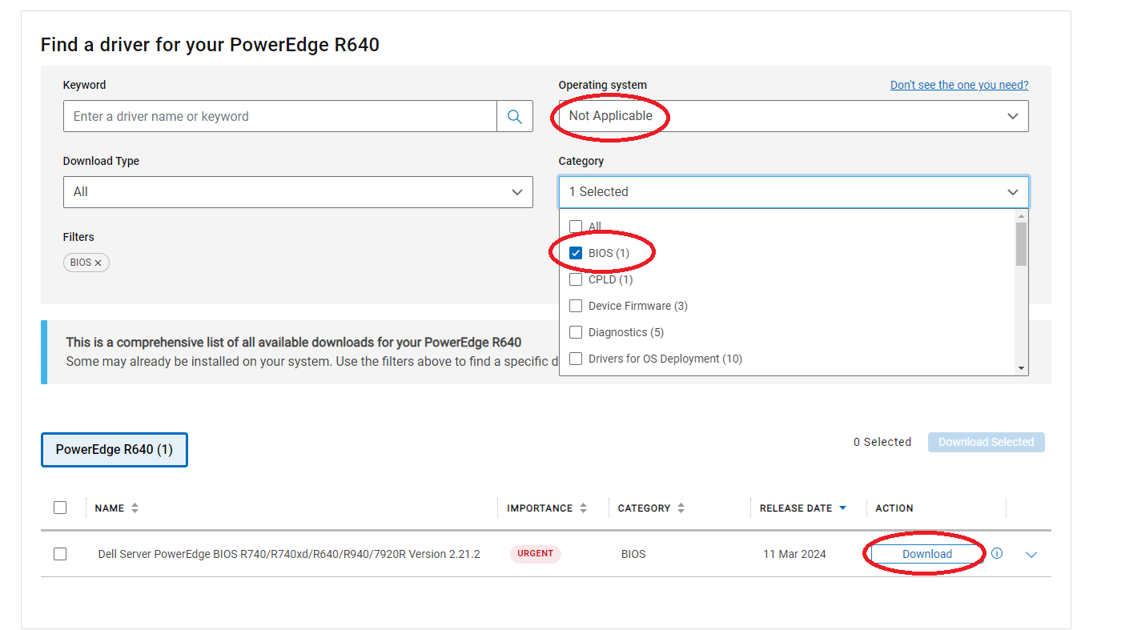1121x630 pixels.
Task: Sort by Importance column arrows
Action: coord(583,508)
